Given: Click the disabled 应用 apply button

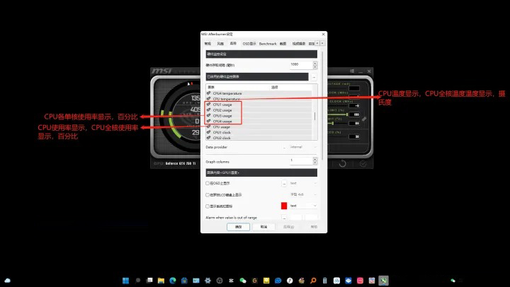Looking at the screenshot, I should (288, 227).
